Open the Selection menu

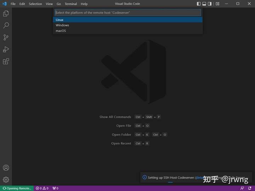coord(35,4)
